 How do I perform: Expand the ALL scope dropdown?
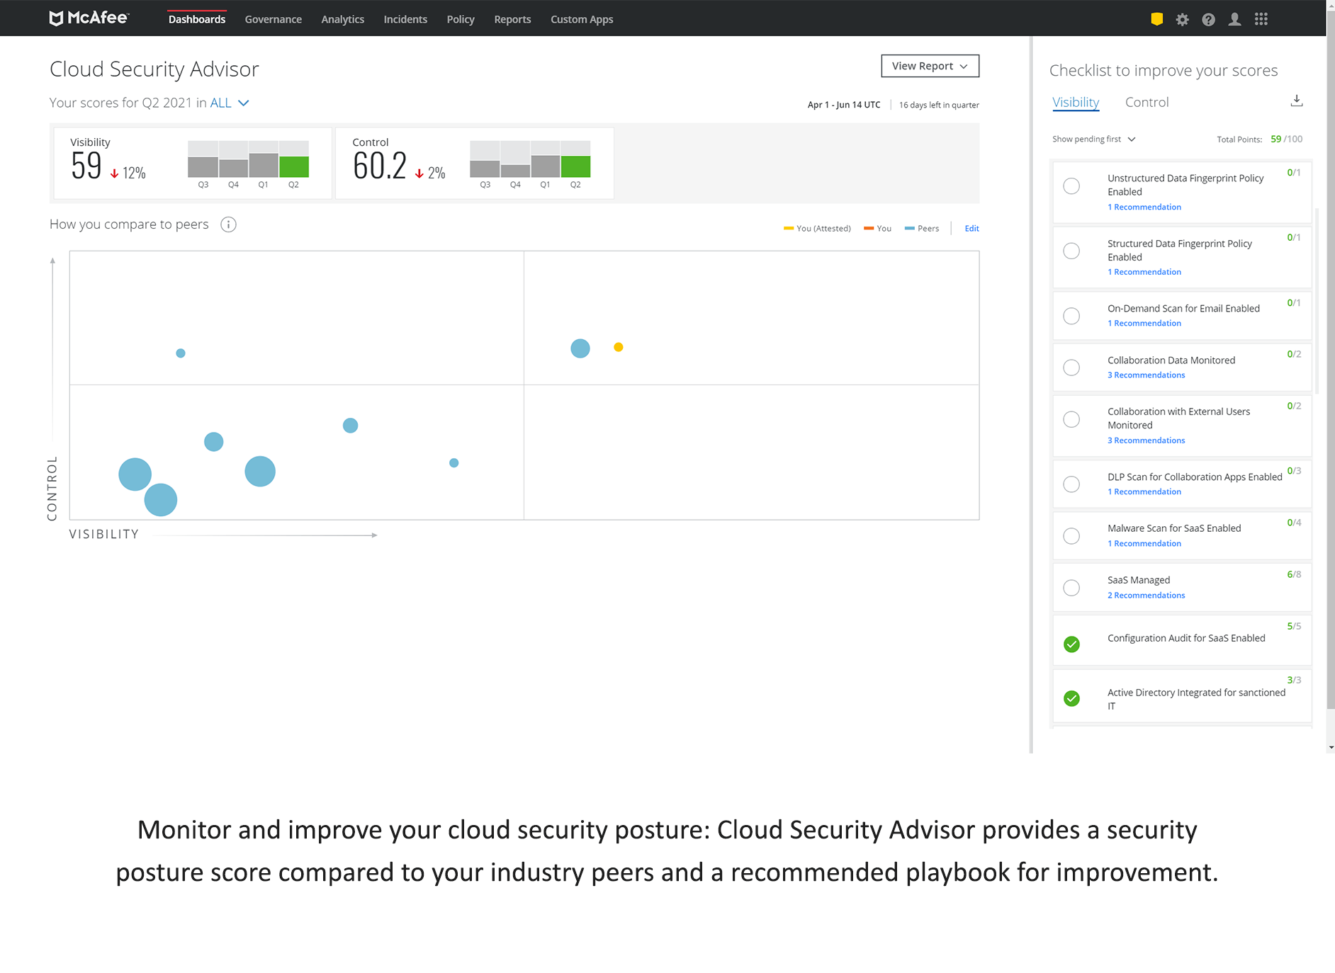(x=230, y=103)
